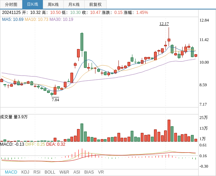Click the 25万 volume axis label
This screenshot has height=176, width=216.
pyautogui.click(x=203, y=118)
